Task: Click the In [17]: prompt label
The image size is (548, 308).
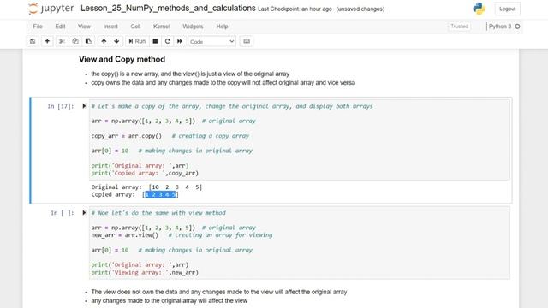Action: [x=61, y=106]
